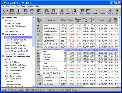This screenshot has height=93, width=122.
Task: Open the File menu
Action: point(3,6)
